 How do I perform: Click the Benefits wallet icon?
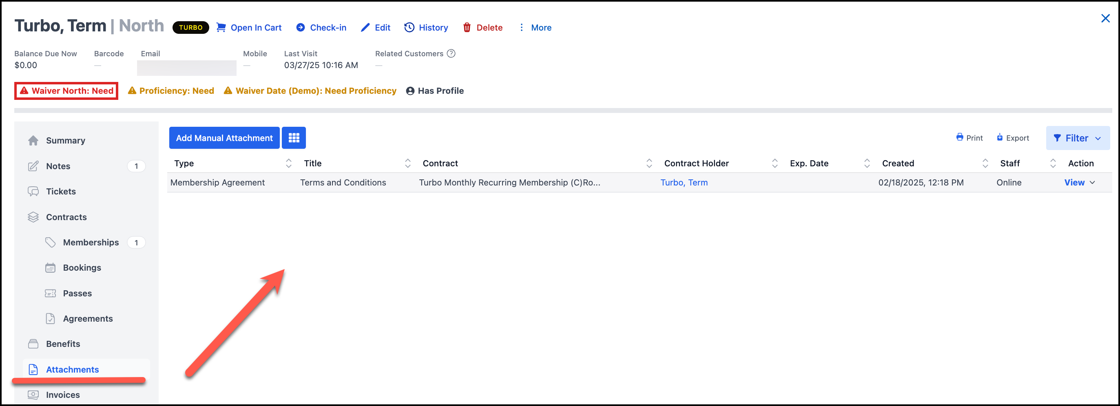pos(33,344)
